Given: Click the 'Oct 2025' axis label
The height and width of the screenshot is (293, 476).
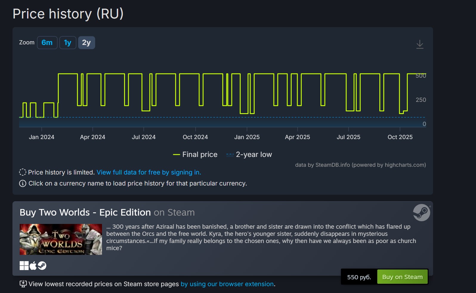Looking at the screenshot, I should pos(400,137).
